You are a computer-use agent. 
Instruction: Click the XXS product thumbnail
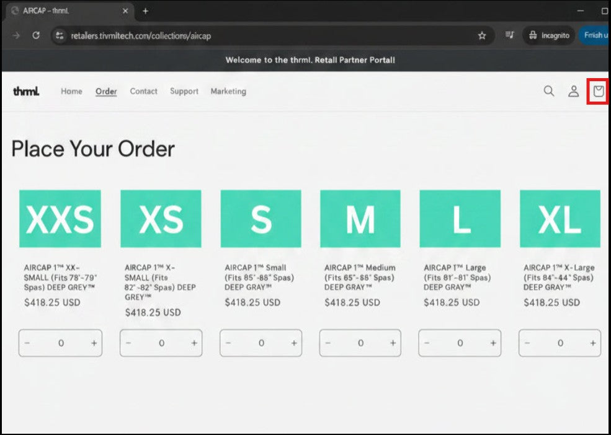click(60, 219)
